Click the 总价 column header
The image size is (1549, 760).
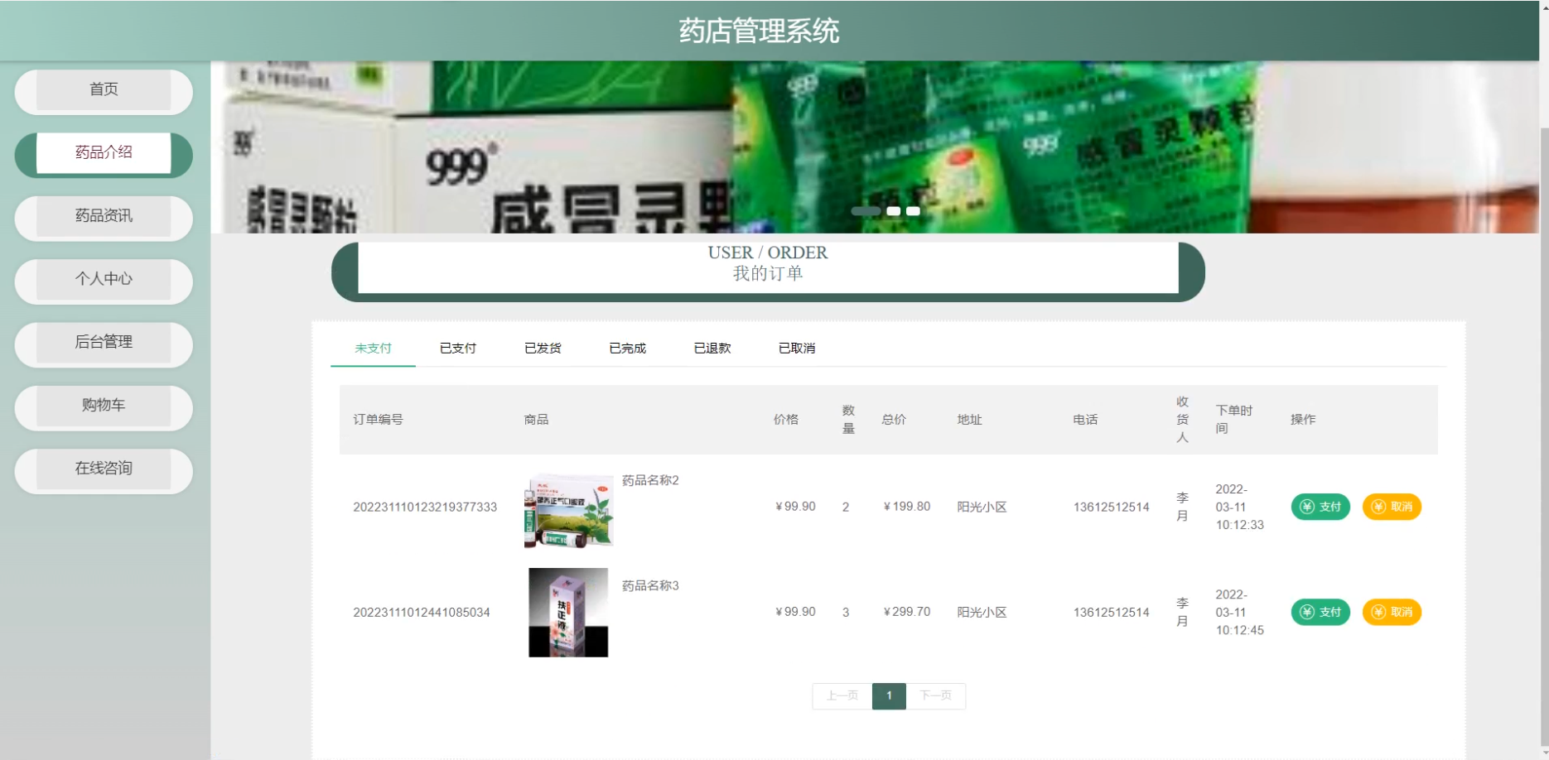(894, 420)
